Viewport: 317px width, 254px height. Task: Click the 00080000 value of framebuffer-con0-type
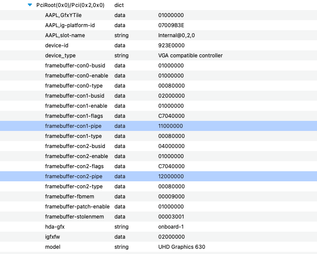(x=171, y=86)
